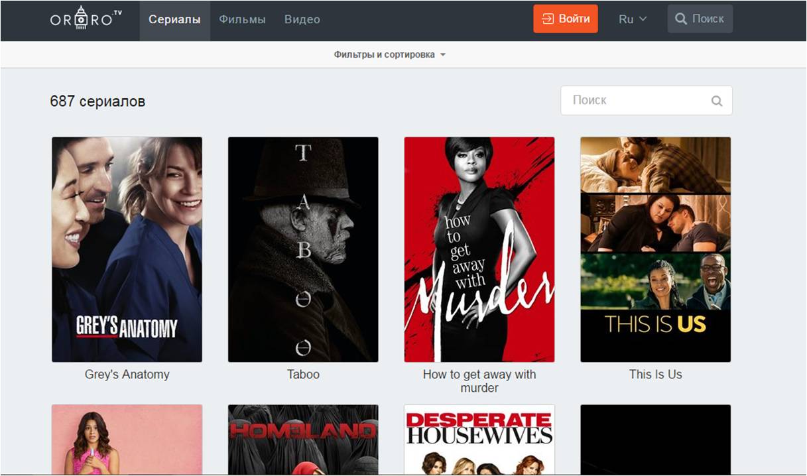The height and width of the screenshot is (476, 807).
Task: Open the Desperate Housewives poster
Action: click(x=479, y=440)
